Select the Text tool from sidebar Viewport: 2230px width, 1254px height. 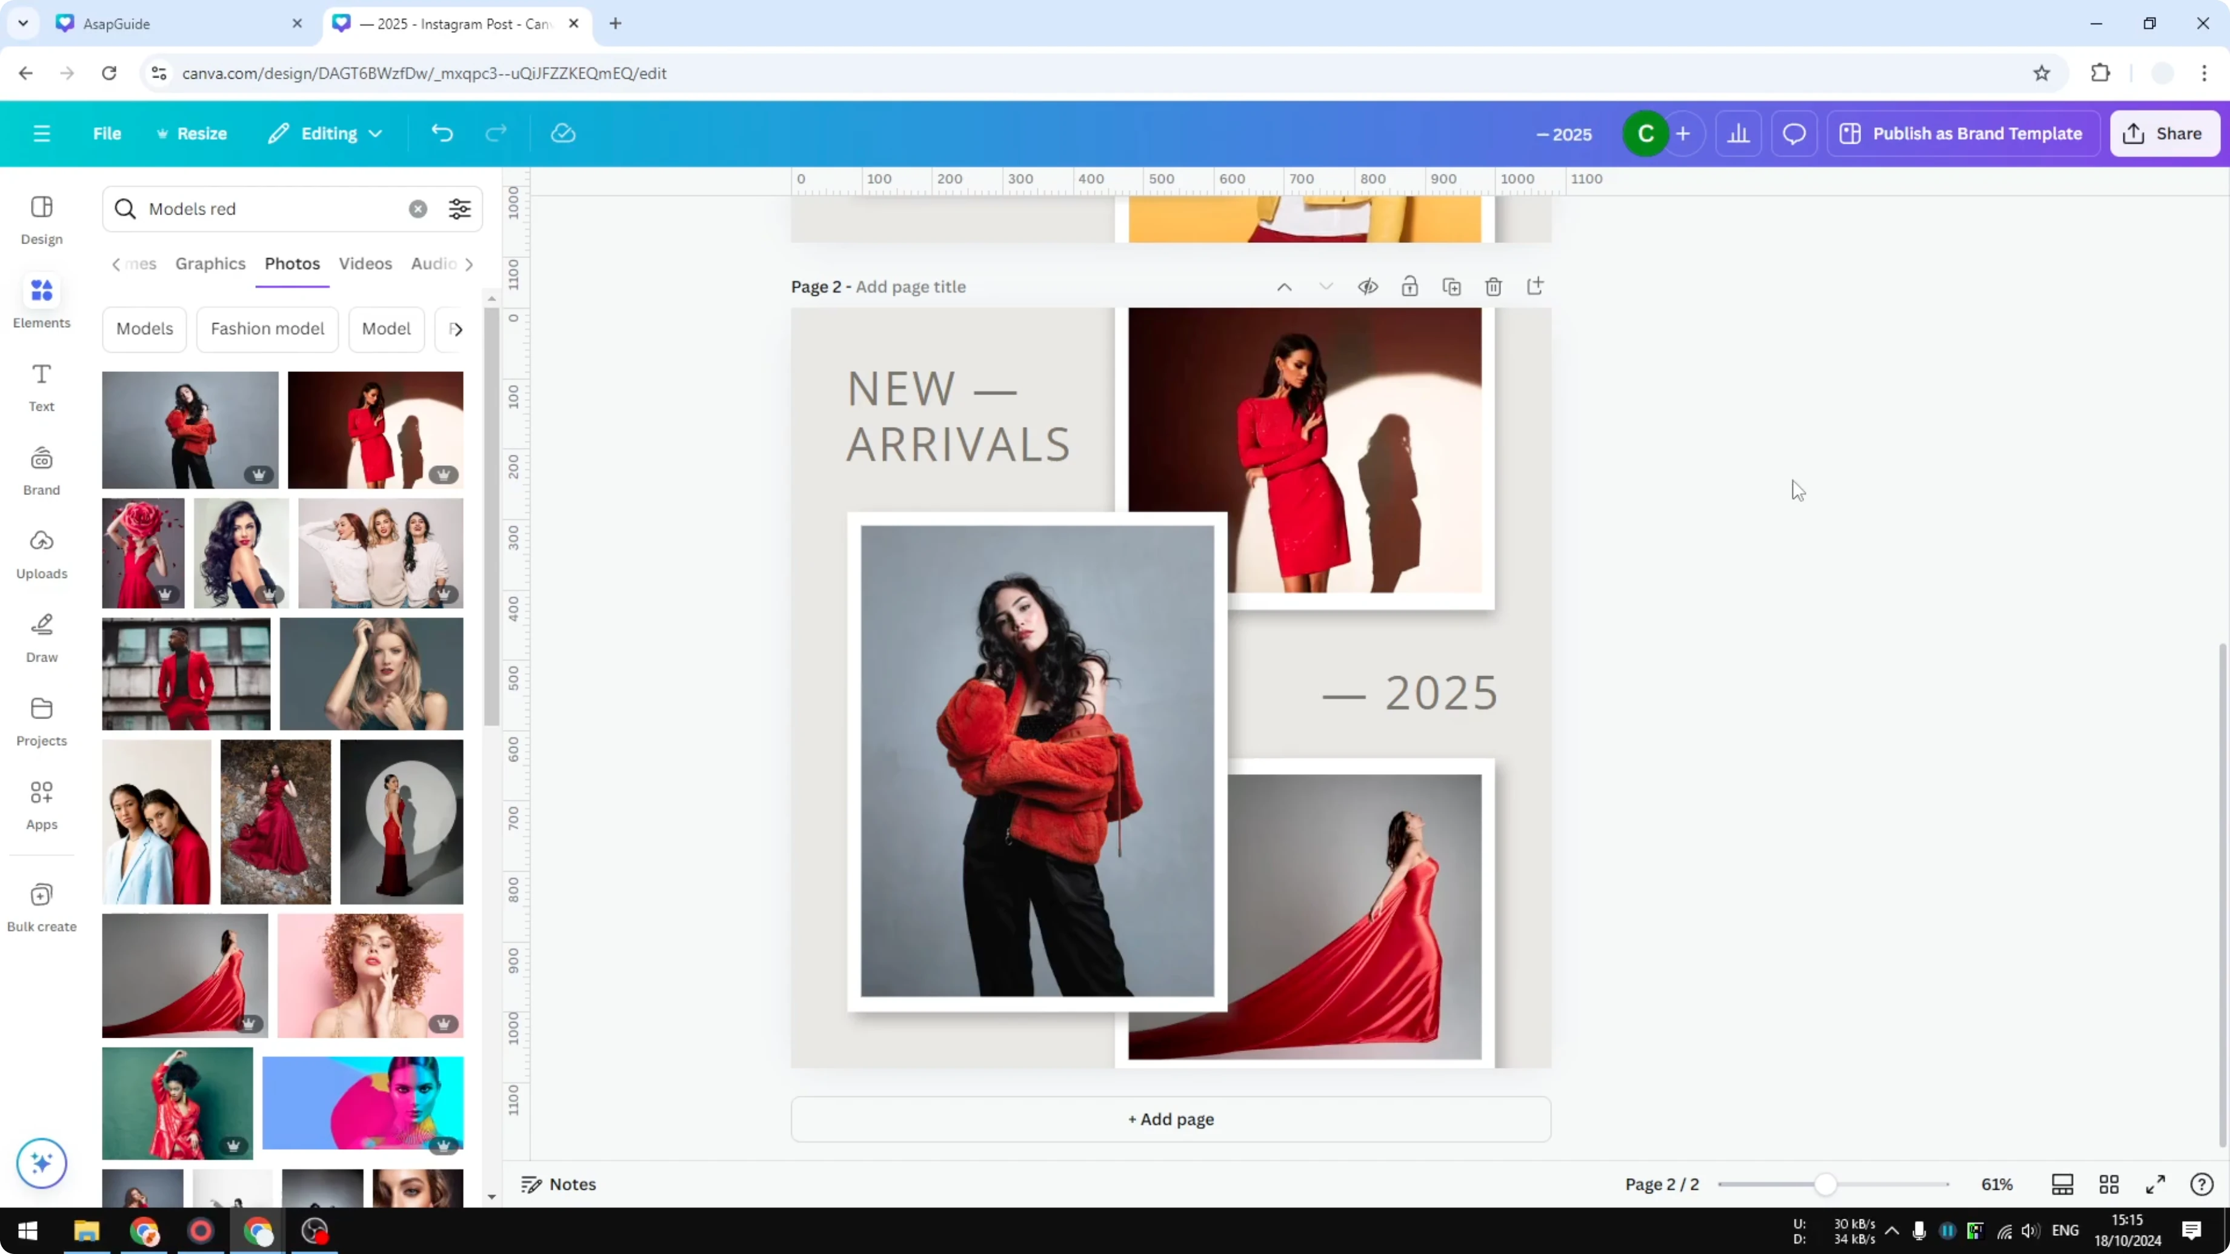tap(41, 385)
